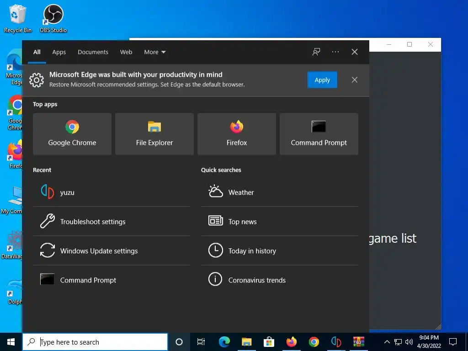468x351 pixels.
Task: Open File Explorer tile in Top apps
Action: pyautogui.click(x=154, y=134)
